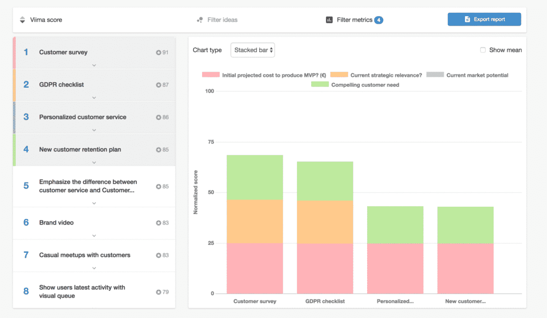Screen dimensions: 547x318
Task: Click the pink Initial projected cost legend swatch
Action: [x=211, y=75]
